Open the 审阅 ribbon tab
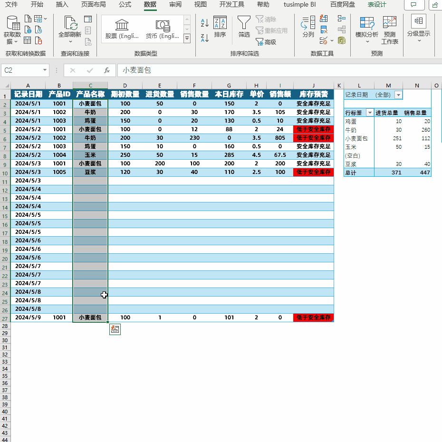 (x=175, y=5)
